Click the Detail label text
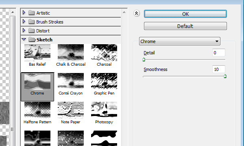244x146 pixels. point(149,53)
